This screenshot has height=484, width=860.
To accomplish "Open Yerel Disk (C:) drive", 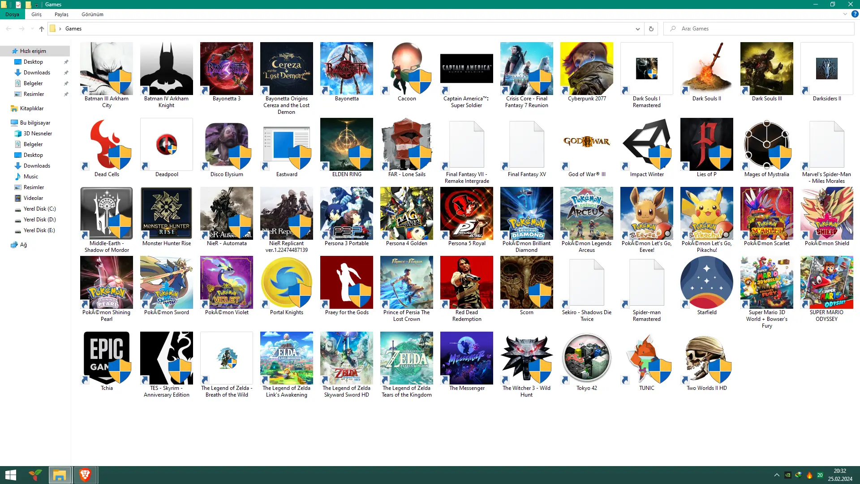I will (35, 209).
